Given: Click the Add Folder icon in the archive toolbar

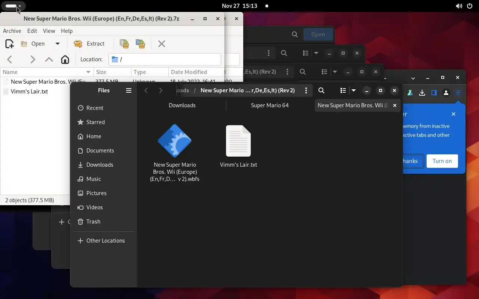Looking at the screenshot, I should pos(140,44).
